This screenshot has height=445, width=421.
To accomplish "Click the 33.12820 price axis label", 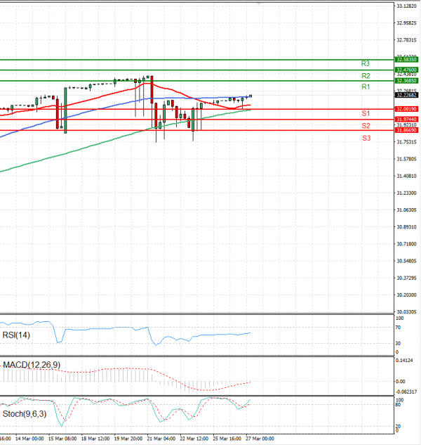I will [x=406, y=6].
